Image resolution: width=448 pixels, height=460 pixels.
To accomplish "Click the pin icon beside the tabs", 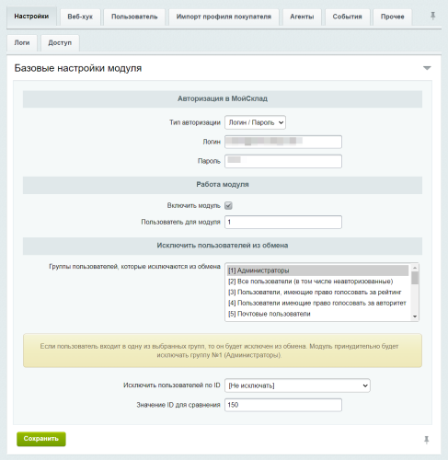I will (432, 16).
